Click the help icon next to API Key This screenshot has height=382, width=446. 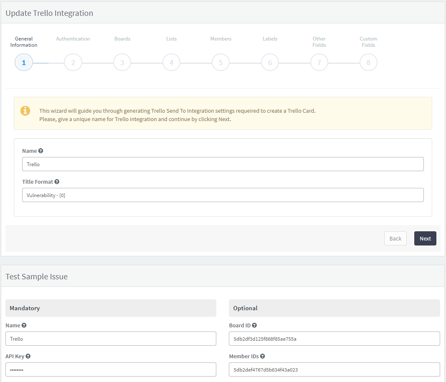pyautogui.click(x=28, y=356)
